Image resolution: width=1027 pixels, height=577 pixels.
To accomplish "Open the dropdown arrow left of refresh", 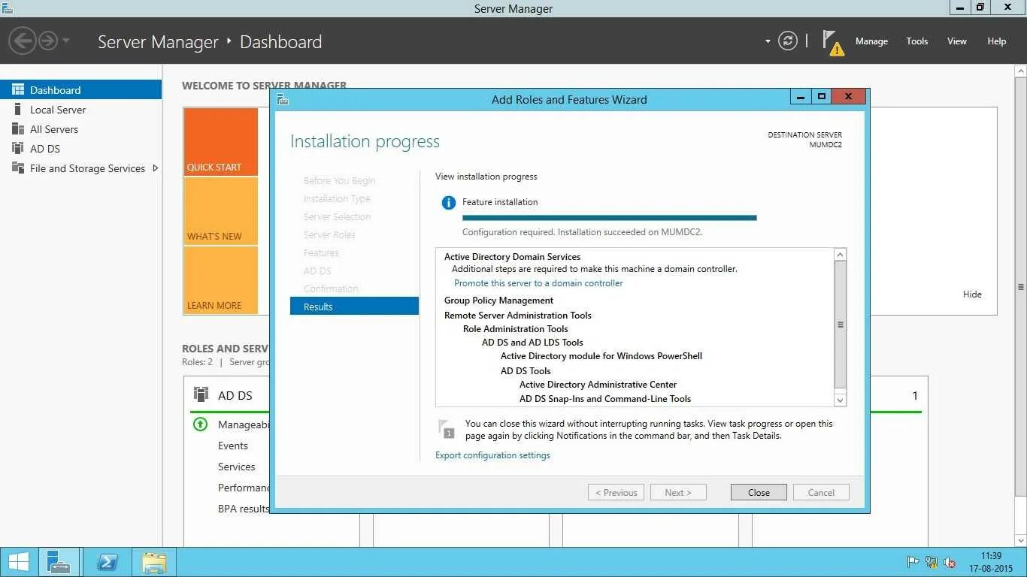I will (768, 41).
